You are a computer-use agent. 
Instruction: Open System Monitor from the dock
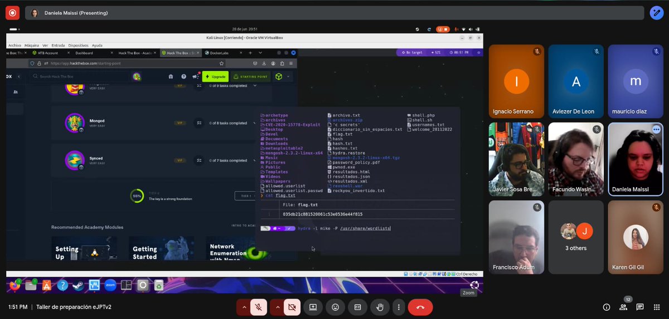[x=94, y=285]
